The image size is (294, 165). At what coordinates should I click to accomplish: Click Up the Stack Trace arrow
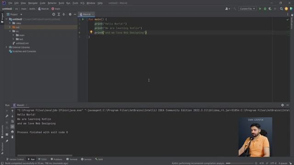point(12,111)
